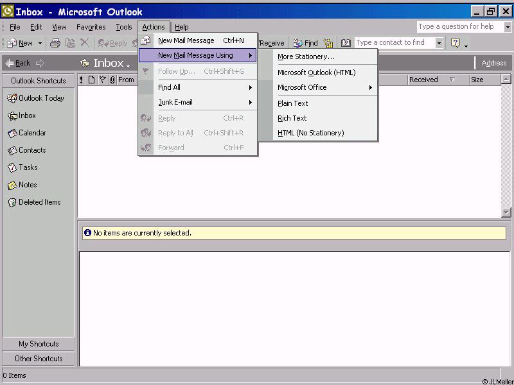The width and height of the screenshot is (514, 385).
Task: Click the Find toolbar button
Action: pyautogui.click(x=306, y=43)
